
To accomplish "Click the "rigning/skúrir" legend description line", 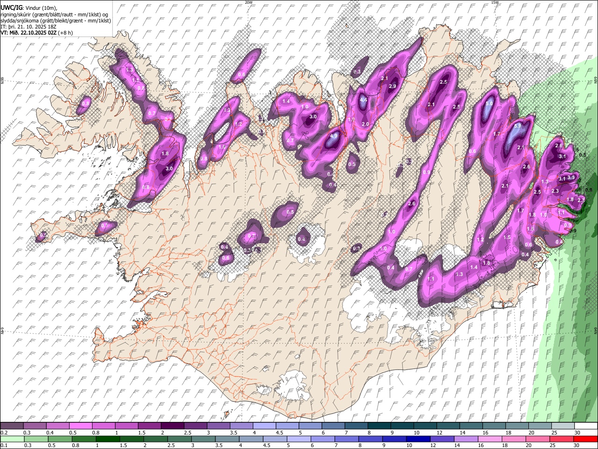I will [x=55, y=14].
